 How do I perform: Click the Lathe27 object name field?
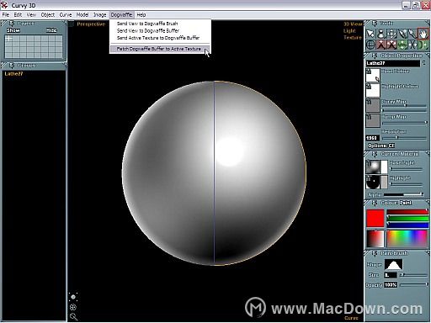(x=393, y=63)
